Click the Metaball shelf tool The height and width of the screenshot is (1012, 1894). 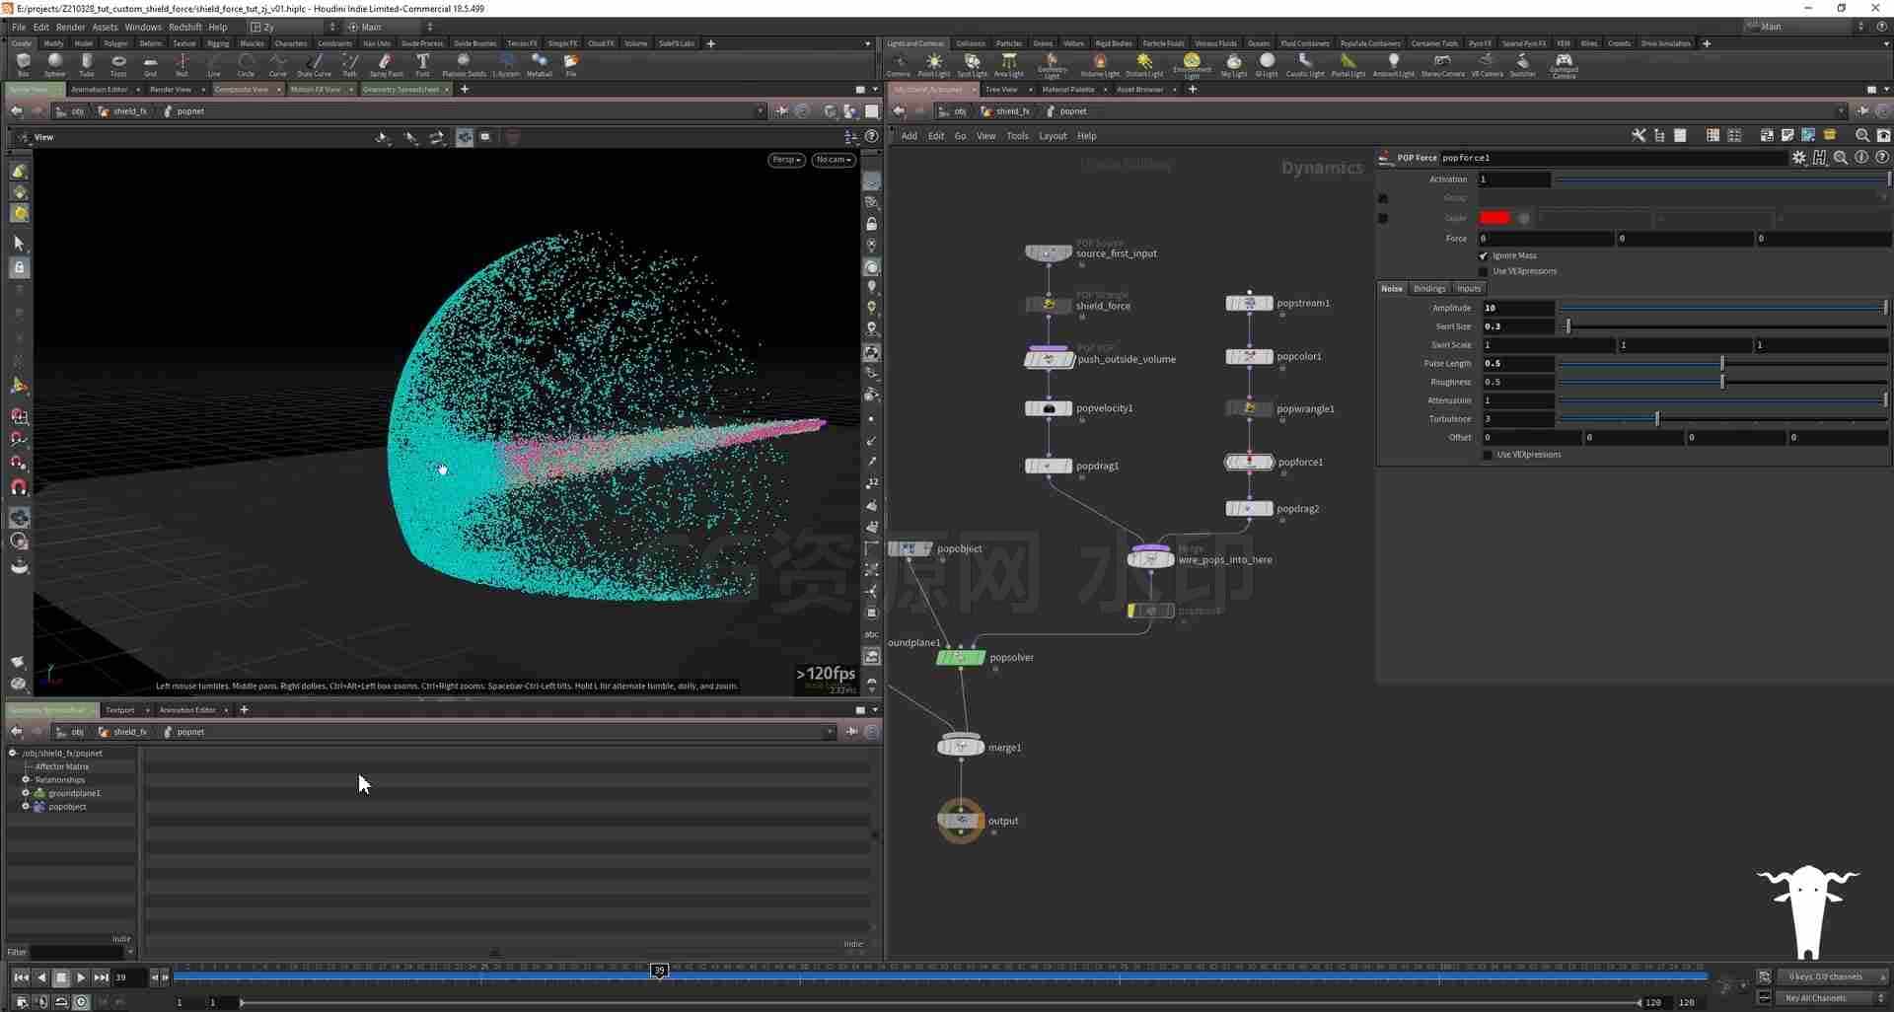540,65
